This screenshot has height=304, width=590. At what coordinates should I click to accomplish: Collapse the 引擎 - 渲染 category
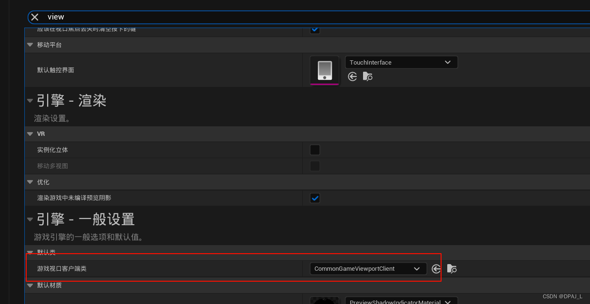coord(30,100)
